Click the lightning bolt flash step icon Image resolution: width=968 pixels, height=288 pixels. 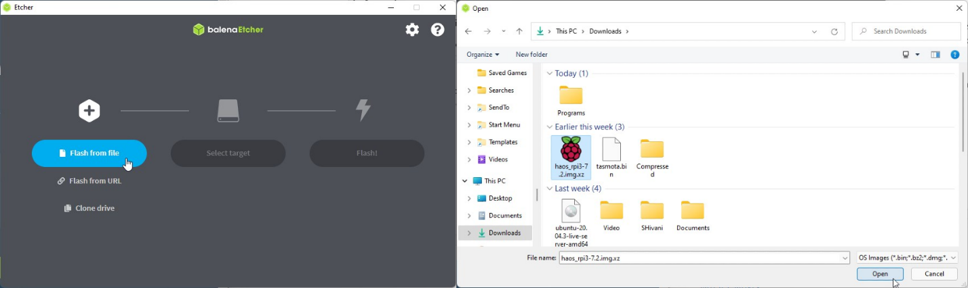coord(364,110)
